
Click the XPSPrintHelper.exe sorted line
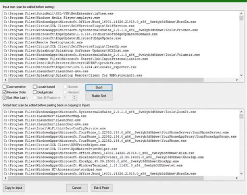(55, 145)
